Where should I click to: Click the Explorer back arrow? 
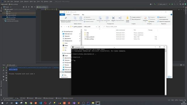pos(61,27)
